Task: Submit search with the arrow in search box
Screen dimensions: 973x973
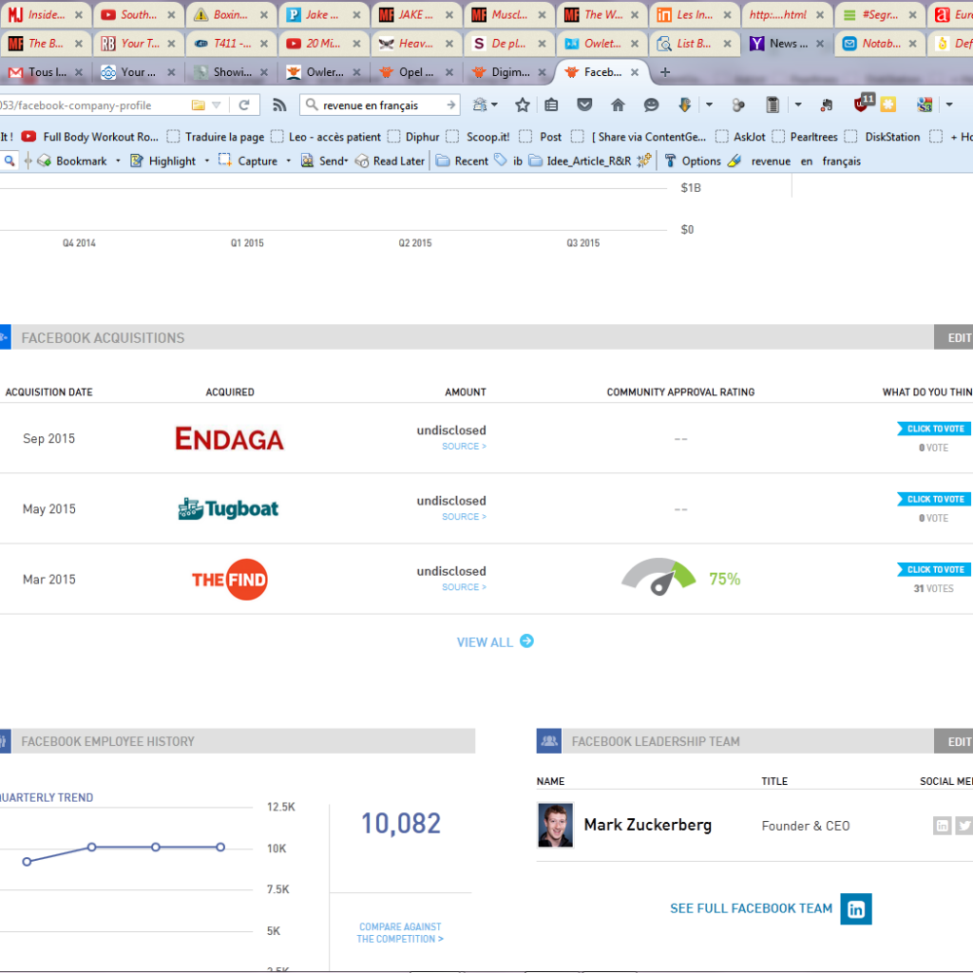Action: pos(451,105)
